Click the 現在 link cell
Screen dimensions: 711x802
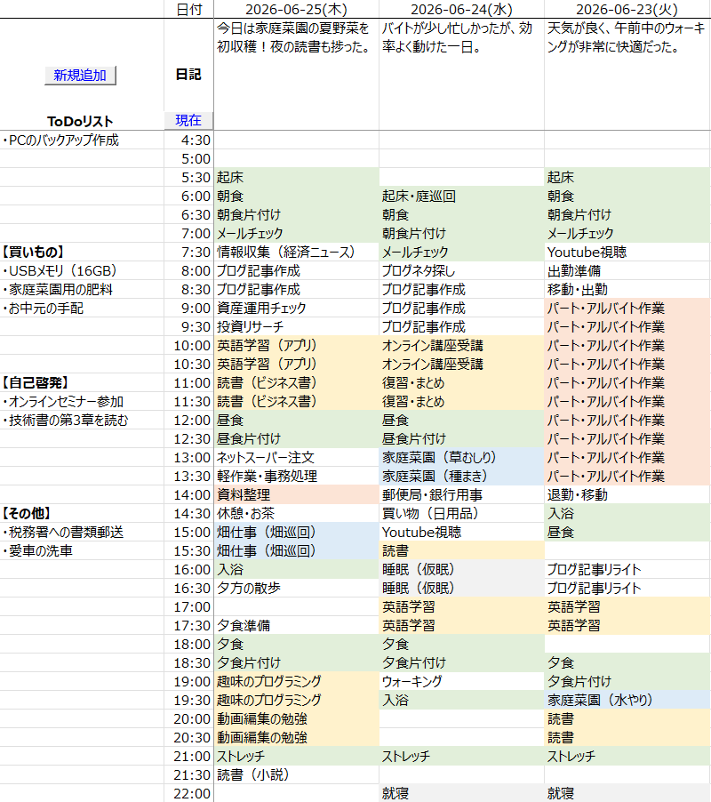coord(188,120)
